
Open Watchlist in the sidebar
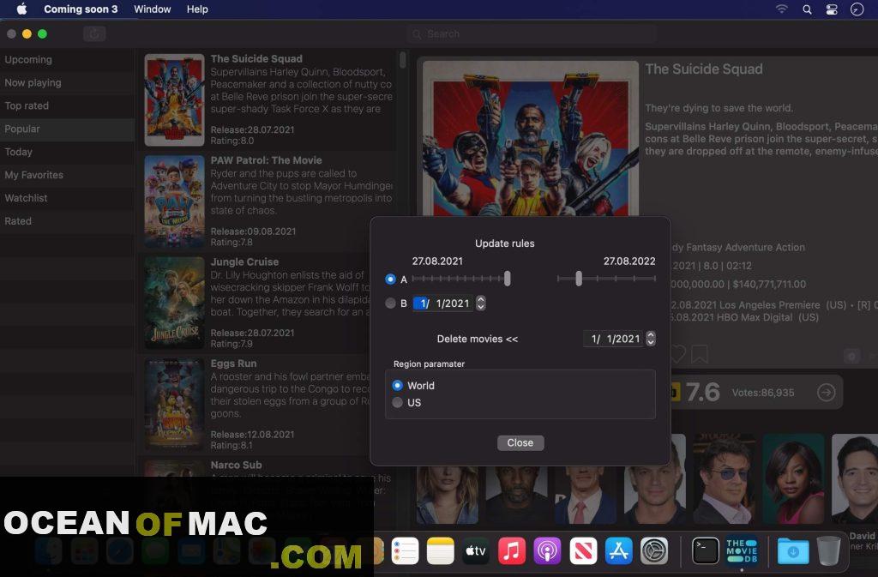67,197
